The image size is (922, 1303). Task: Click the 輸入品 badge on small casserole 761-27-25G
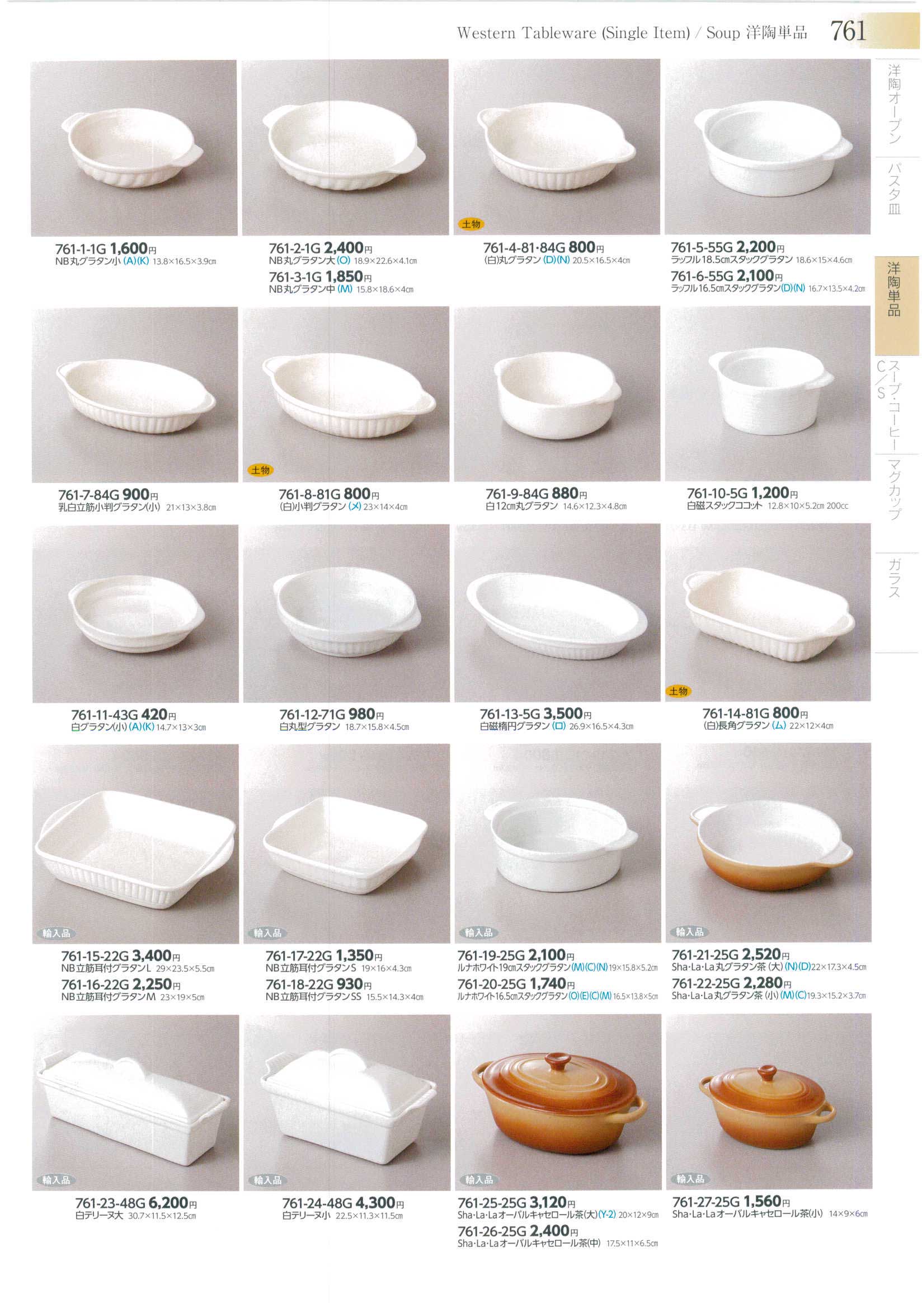[690, 1179]
